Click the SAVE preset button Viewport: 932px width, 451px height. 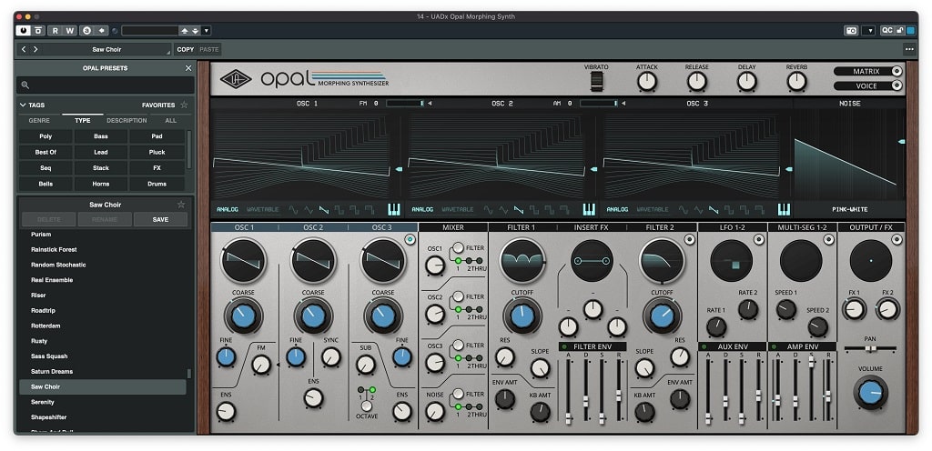160,219
